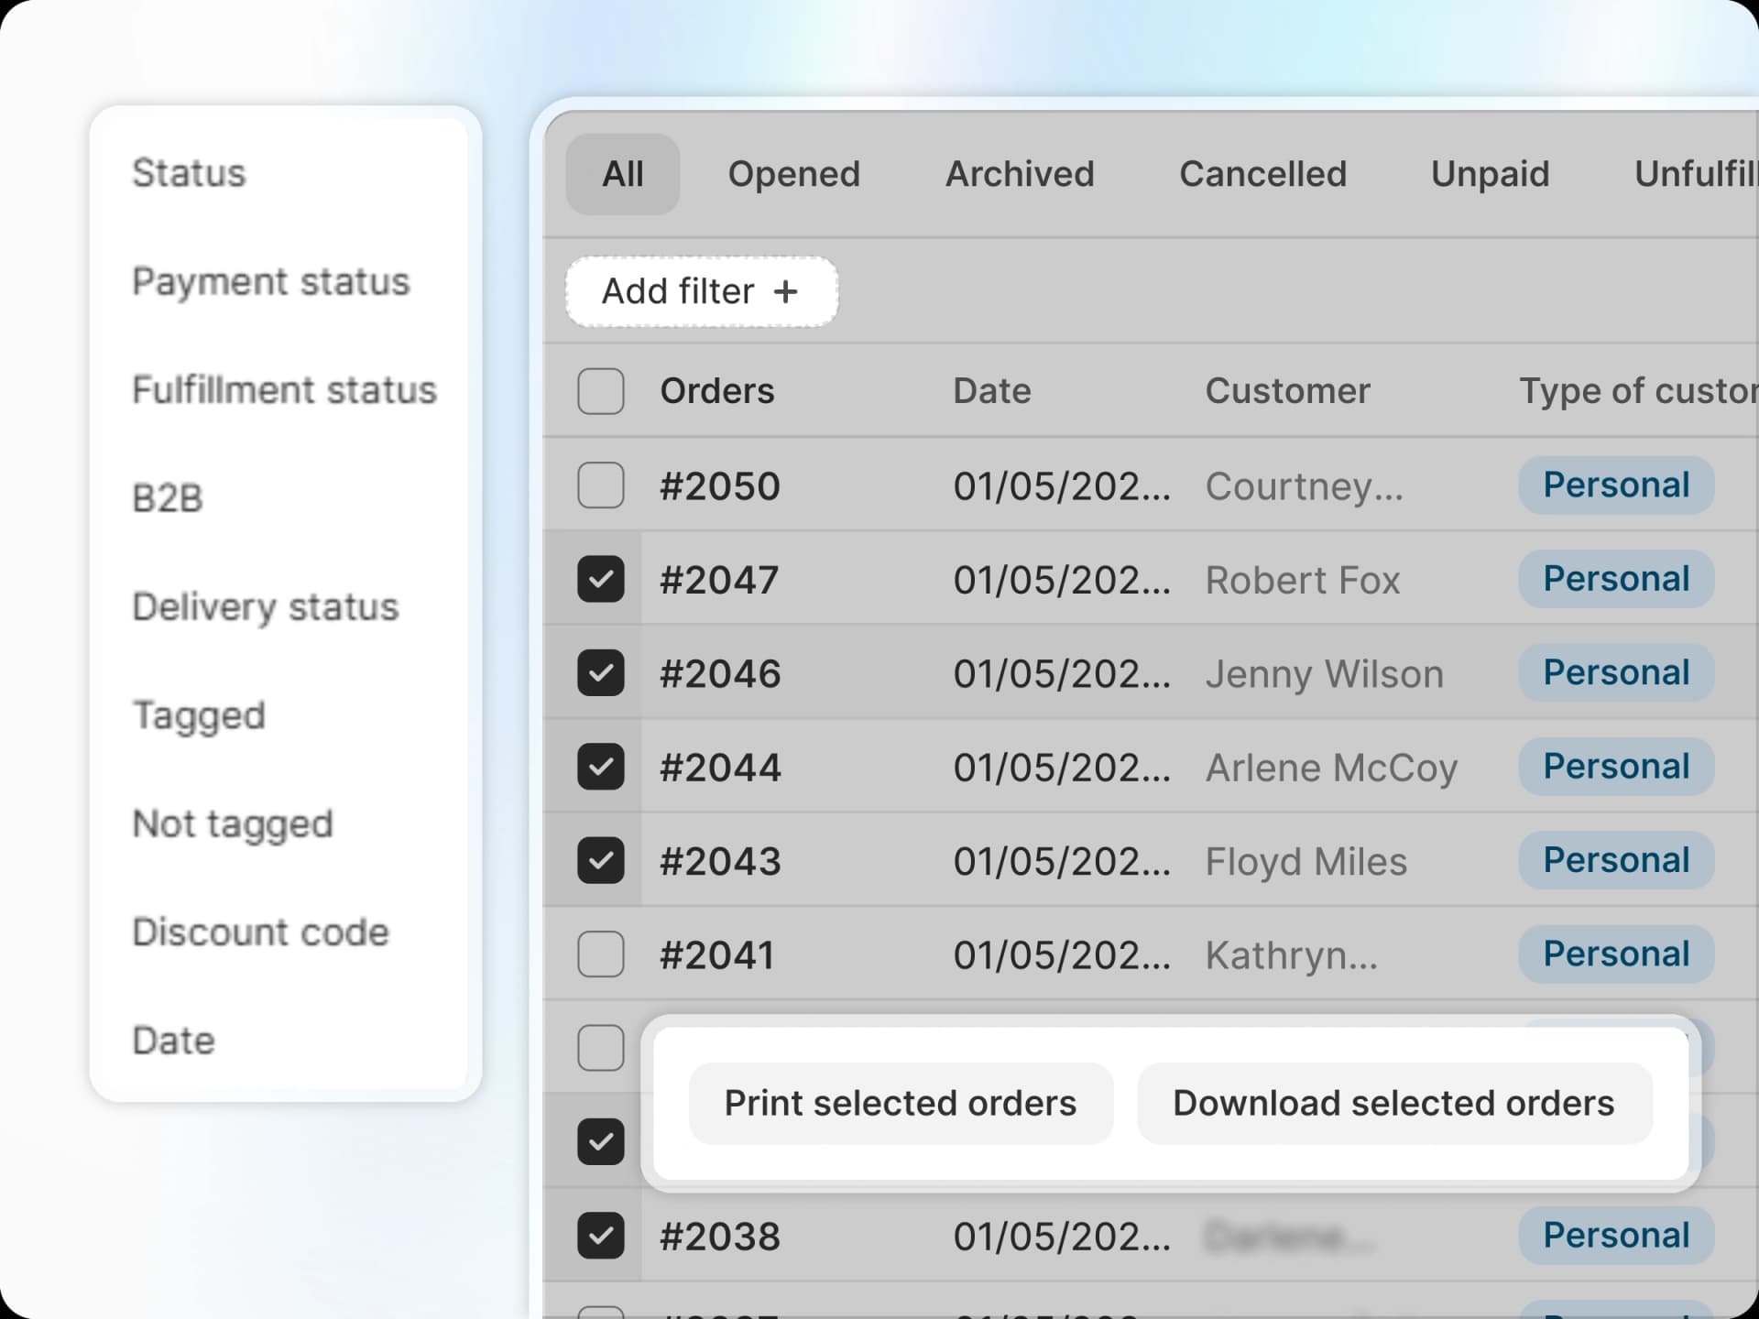Screen dimensions: 1759x1319
Task: Deselect order #2046
Action: (600, 673)
